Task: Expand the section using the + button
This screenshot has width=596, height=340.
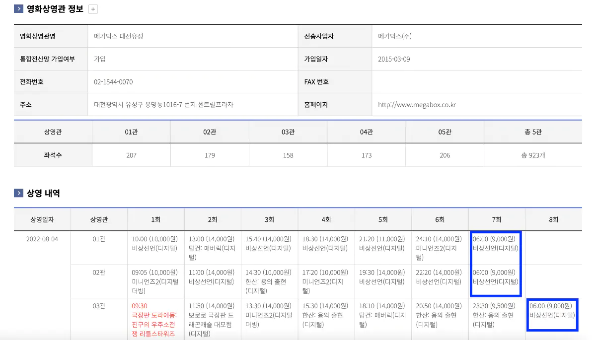Action: pyautogui.click(x=92, y=8)
